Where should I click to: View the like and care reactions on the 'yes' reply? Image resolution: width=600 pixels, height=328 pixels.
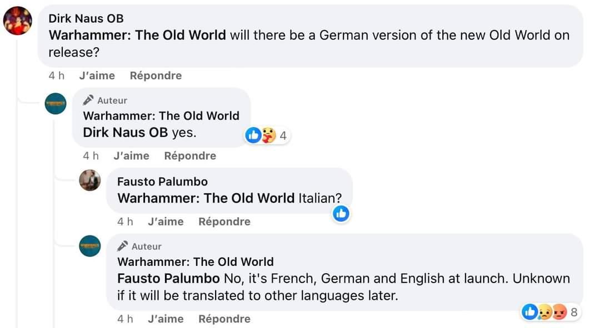click(x=267, y=136)
